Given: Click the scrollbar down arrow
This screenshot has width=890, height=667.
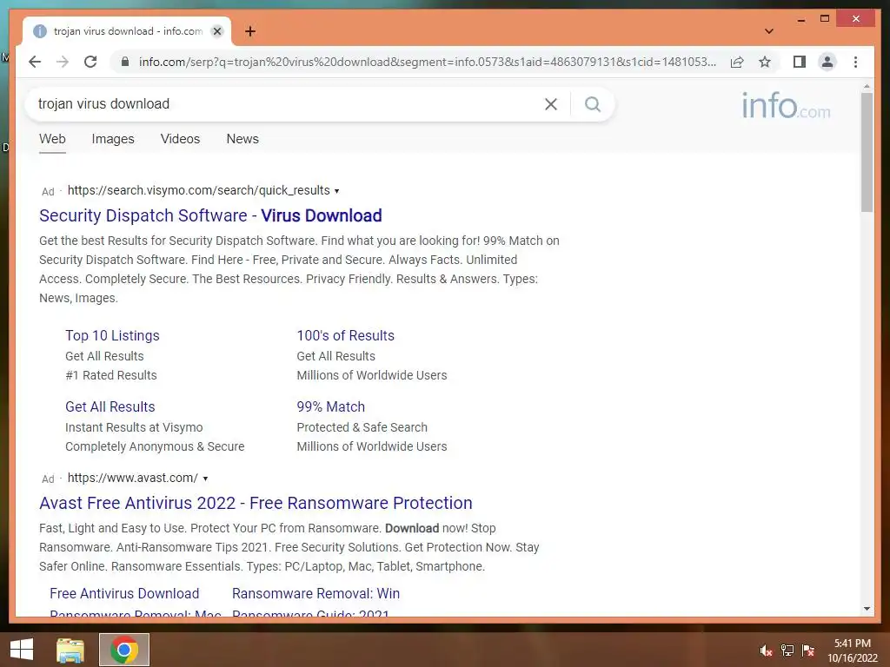Looking at the screenshot, I should (867, 609).
